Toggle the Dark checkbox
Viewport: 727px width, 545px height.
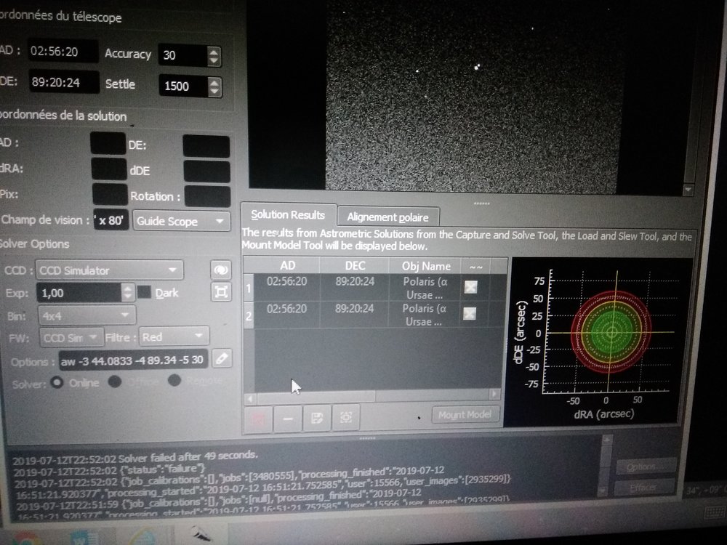point(144,292)
